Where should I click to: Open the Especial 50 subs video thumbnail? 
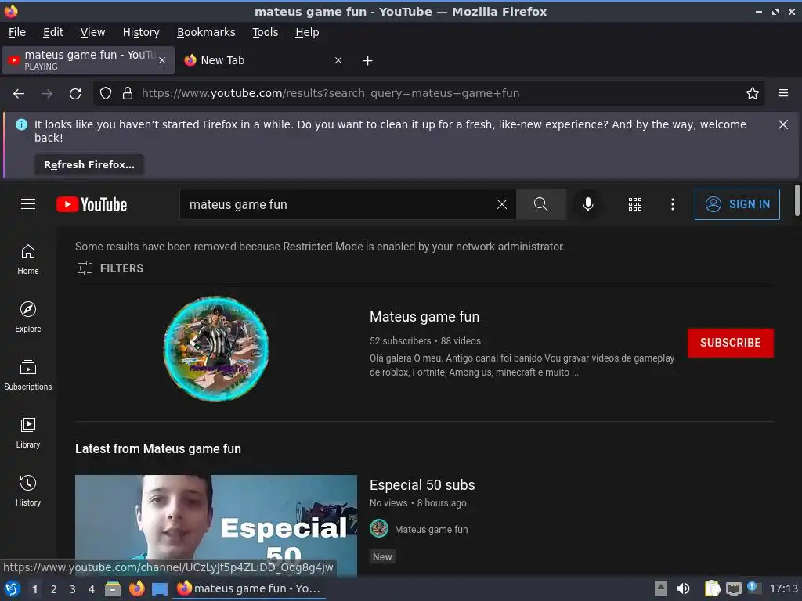[x=216, y=525]
